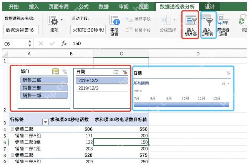Clear filter icon on 日期 timeline
The image size is (249, 165).
(228, 73)
